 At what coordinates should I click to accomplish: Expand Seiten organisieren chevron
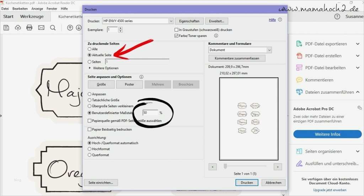358,152
